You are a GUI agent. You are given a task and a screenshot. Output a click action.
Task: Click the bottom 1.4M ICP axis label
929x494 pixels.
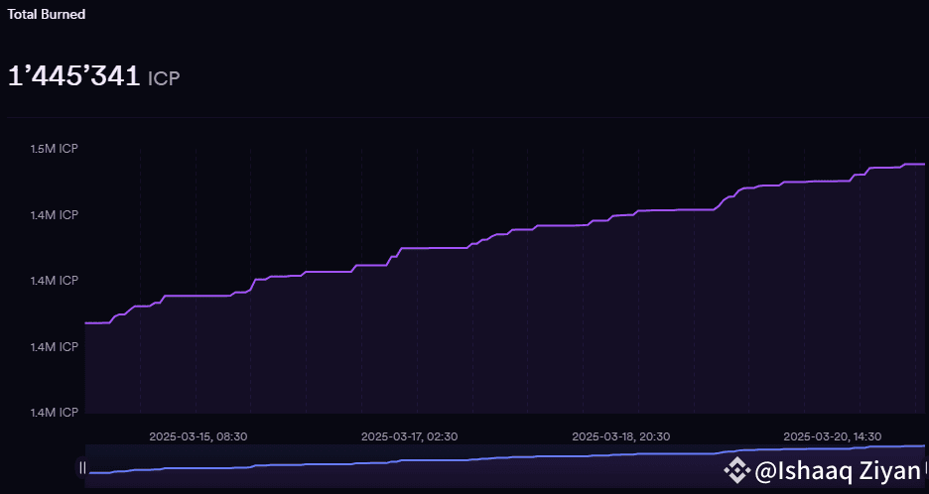click(x=55, y=413)
